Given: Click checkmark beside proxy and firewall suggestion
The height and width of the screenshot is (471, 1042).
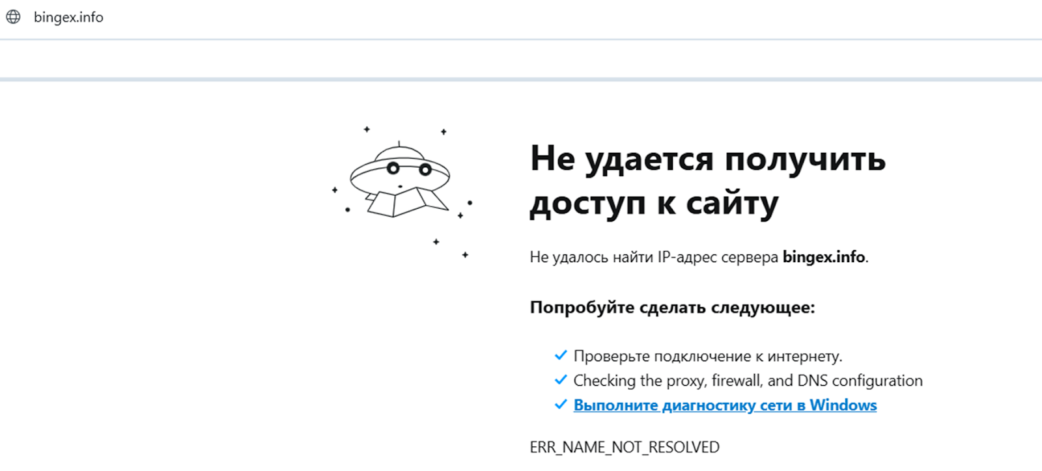Looking at the screenshot, I should pyautogui.click(x=560, y=380).
